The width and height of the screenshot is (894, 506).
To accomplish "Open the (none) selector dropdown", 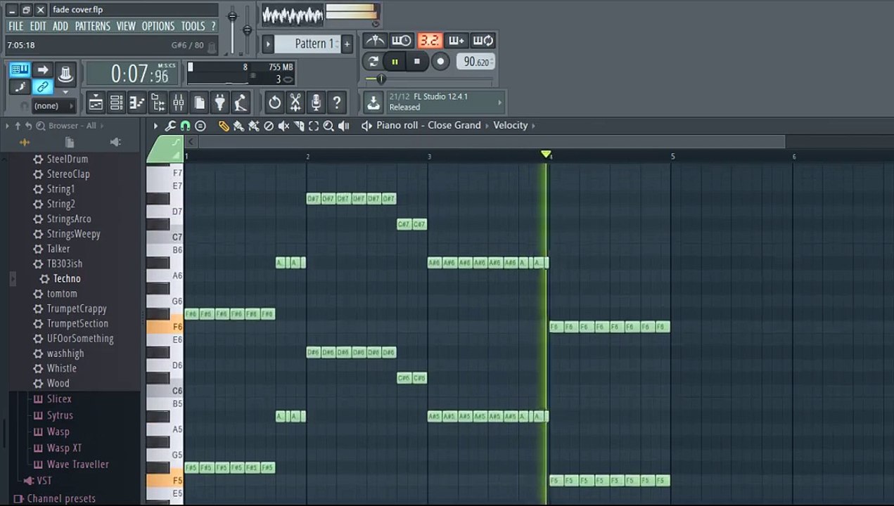I will 53,106.
